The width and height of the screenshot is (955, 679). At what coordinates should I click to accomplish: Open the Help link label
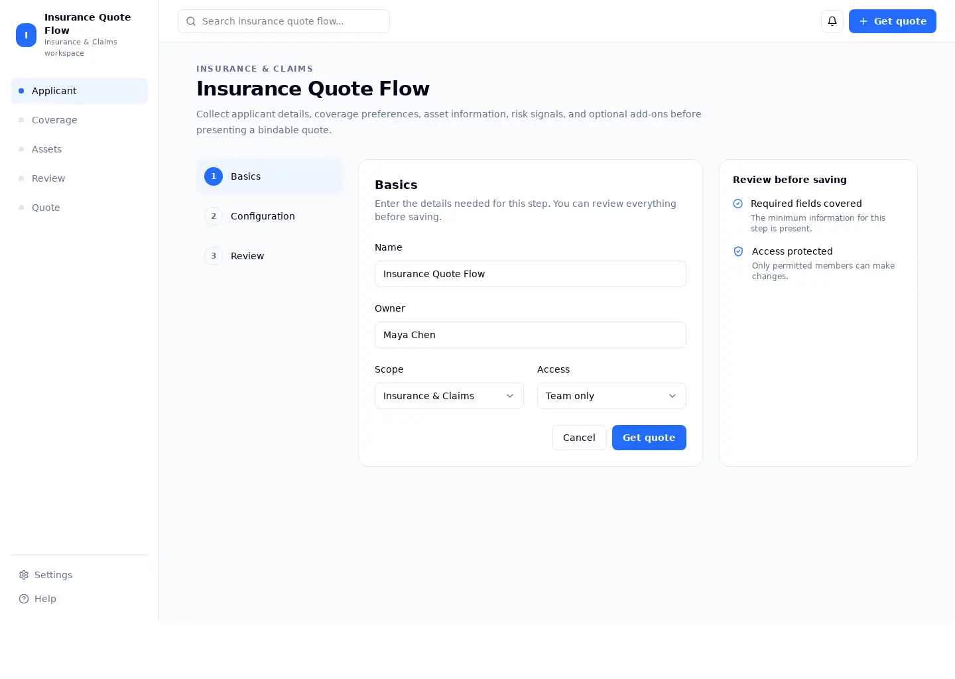(45, 599)
